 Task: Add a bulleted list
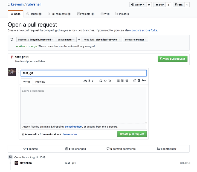coord(118,81)
